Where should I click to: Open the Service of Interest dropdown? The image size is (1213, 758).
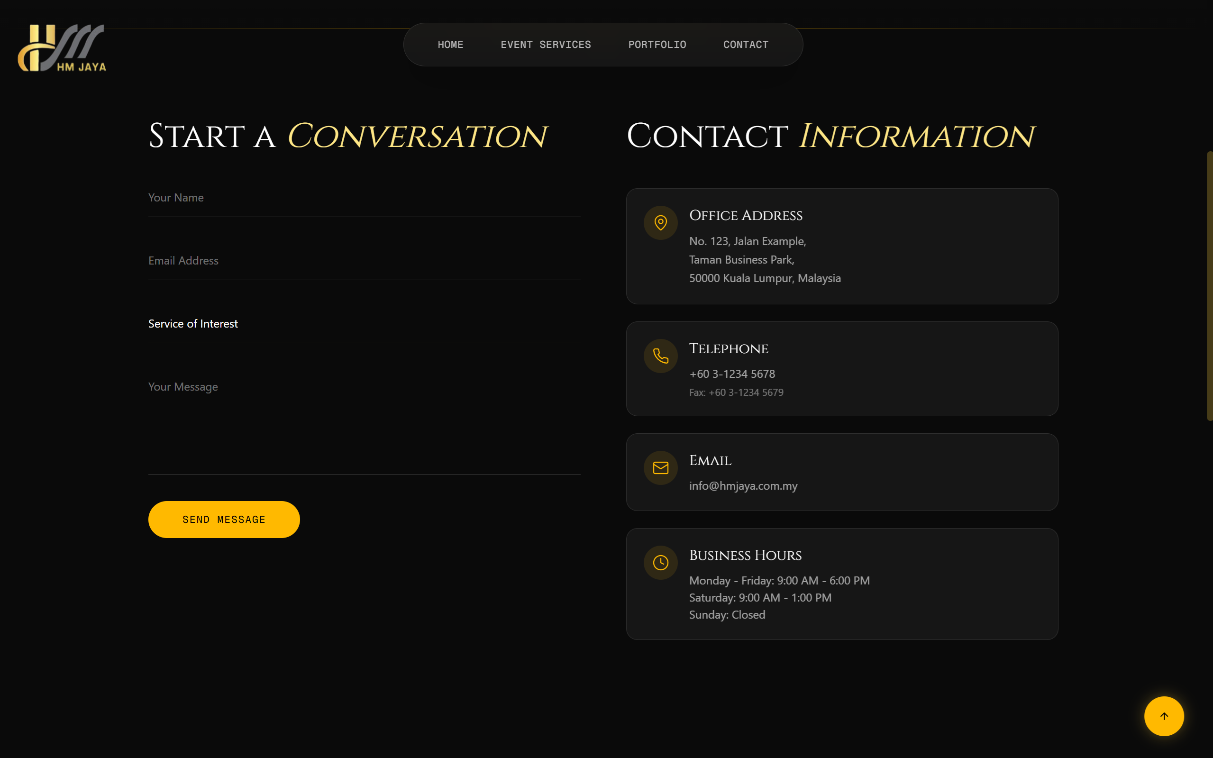[364, 324]
